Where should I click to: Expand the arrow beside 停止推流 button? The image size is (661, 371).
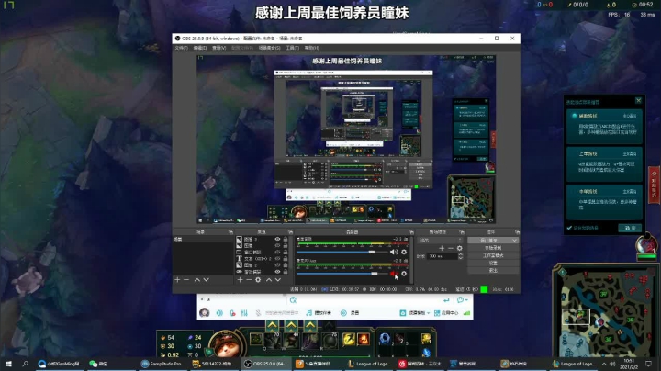click(x=514, y=241)
